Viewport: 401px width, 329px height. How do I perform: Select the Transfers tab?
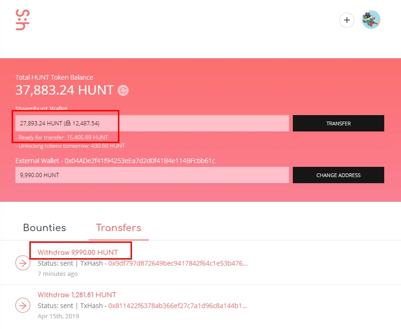118,228
